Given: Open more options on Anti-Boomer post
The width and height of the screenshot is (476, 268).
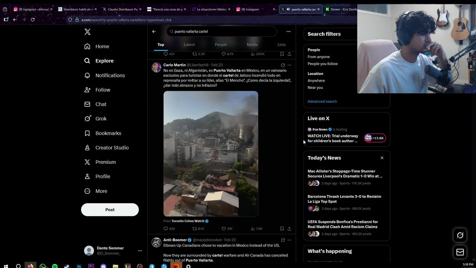Looking at the screenshot, I should point(289,240).
